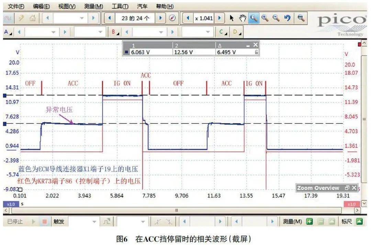The image size is (371, 245).
Task: Decrease horizontal zoom factor arrow
Action: pos(188,18)
